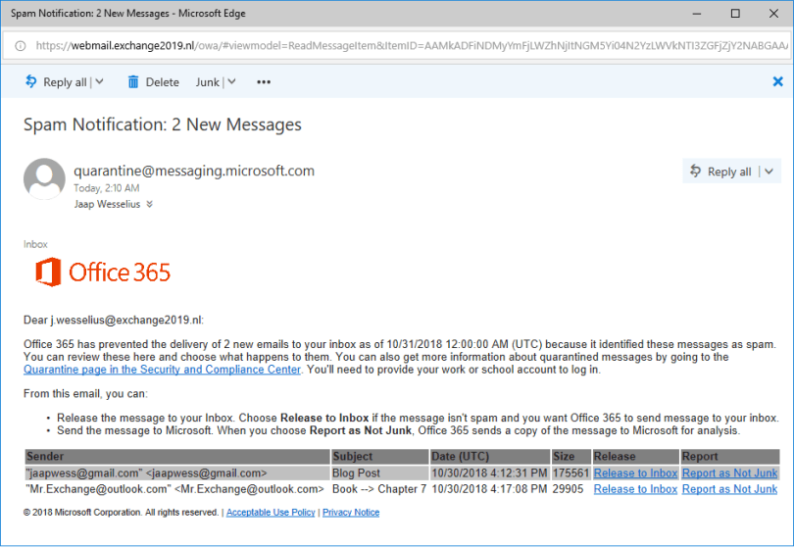Open the more actions ellipsis menu
The width and height of the screenshot is (794, 548).
[263, 82]
